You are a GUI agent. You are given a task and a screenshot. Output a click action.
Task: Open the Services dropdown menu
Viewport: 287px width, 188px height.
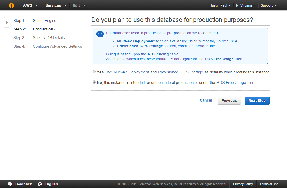(x=56, y=5)
